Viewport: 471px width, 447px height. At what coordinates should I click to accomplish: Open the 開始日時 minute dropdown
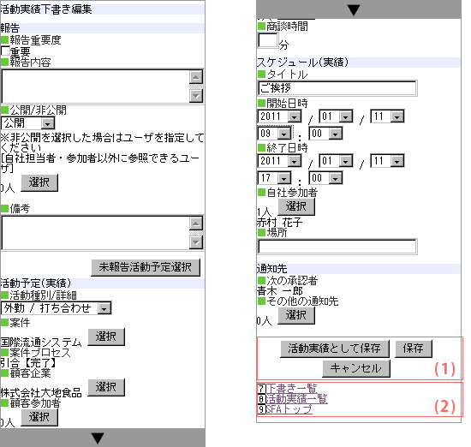tap(326, 134)
